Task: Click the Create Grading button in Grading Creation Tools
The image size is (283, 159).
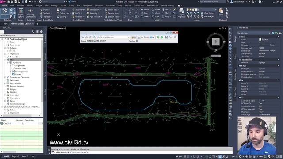Action: [133, 37]
